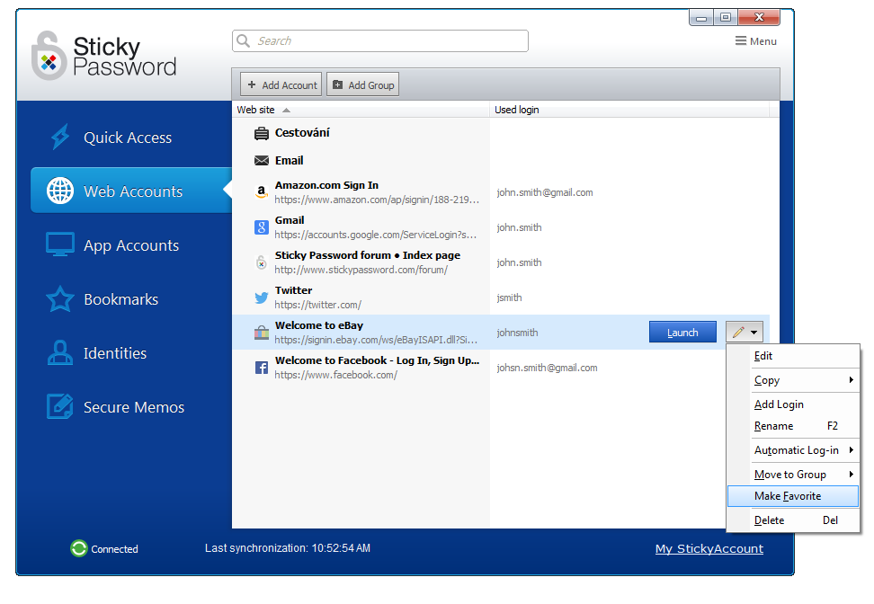This screenshot has height=604, width=874.
Task: Click the Bookmarks star icon
Action: tap(60, 298)
